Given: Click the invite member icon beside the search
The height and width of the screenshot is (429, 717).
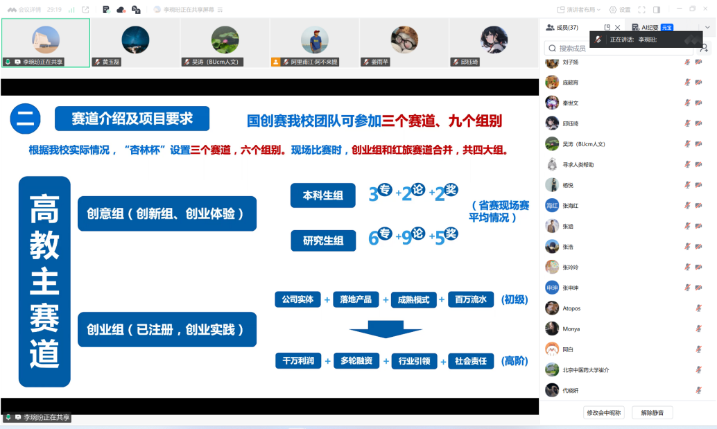Looking at the screenshot, I should tap(705, 49).
